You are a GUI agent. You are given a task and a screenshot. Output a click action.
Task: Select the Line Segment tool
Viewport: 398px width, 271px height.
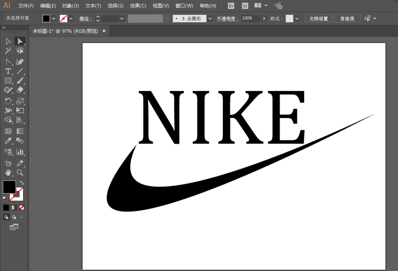20,71
